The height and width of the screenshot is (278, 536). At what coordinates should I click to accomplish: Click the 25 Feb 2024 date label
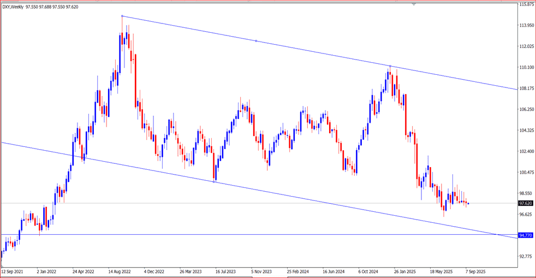point(298,271)
